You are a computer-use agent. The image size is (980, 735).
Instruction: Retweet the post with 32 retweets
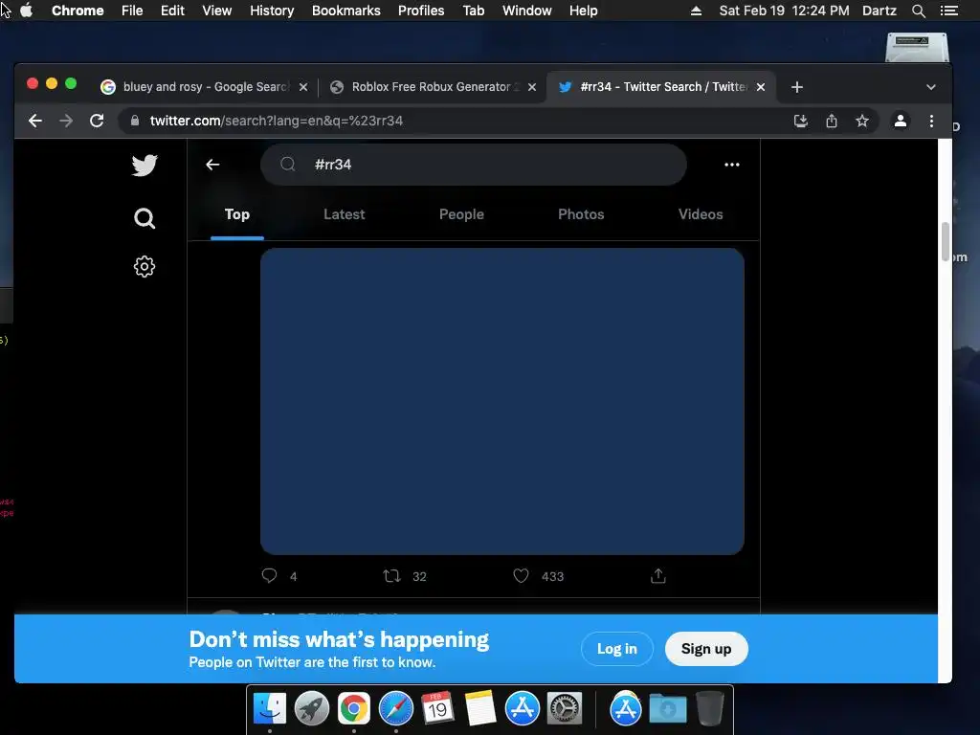pyautogui.click(x=391, y=575)
